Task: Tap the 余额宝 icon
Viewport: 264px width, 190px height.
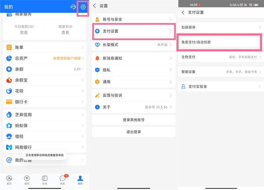Action: point(9,80)
